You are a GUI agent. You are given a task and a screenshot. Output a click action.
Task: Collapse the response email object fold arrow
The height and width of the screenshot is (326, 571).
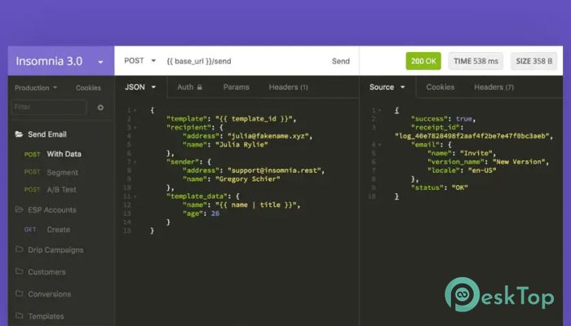tap(380, 145)
